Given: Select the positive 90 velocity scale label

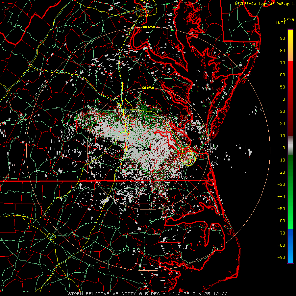Looking at the screenshot, I should coord(283,38).
